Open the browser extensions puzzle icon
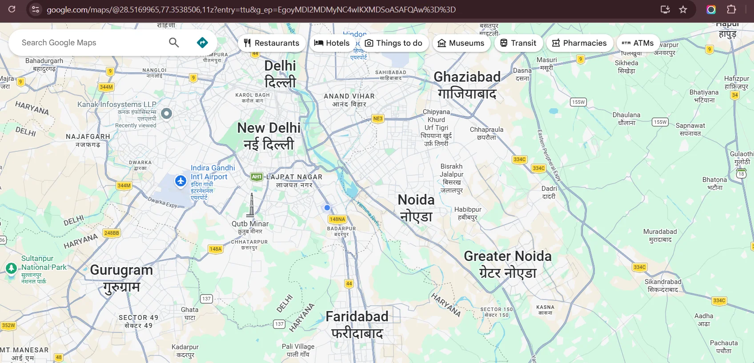 click(x=731, y=9)
